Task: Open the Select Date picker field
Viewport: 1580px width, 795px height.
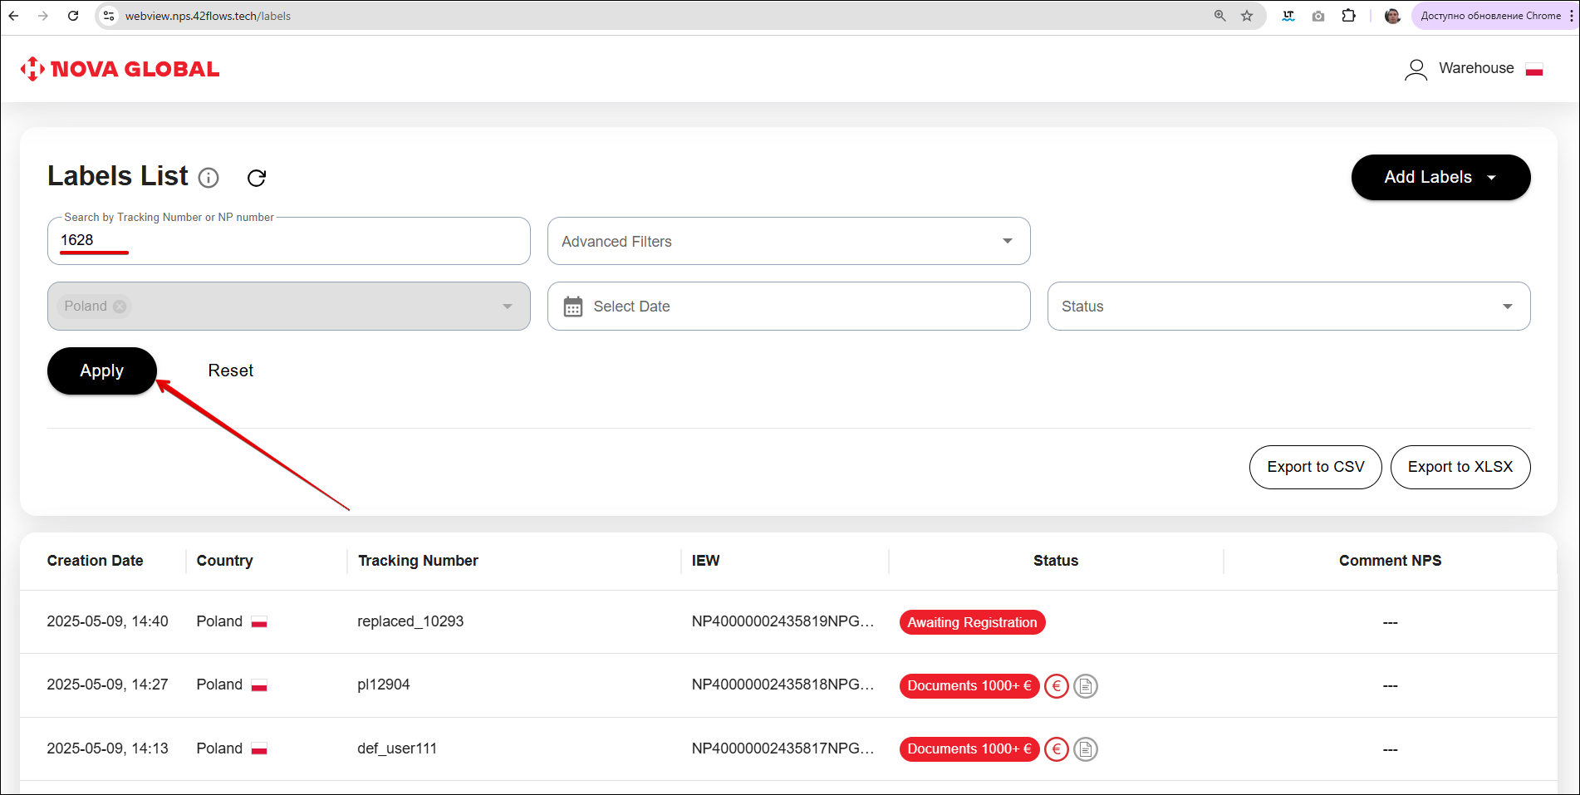Action: point(788,307)
